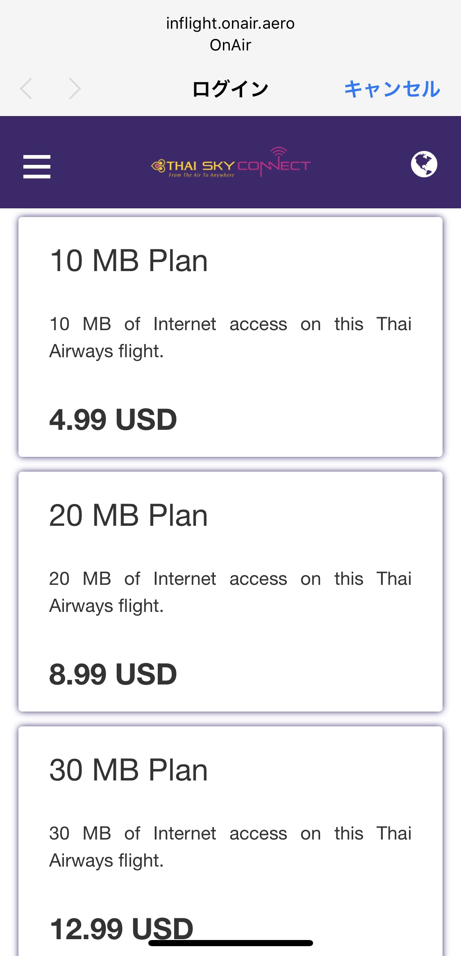
Task: Tap the Thai Sky Connect logo
Action: 231,163
